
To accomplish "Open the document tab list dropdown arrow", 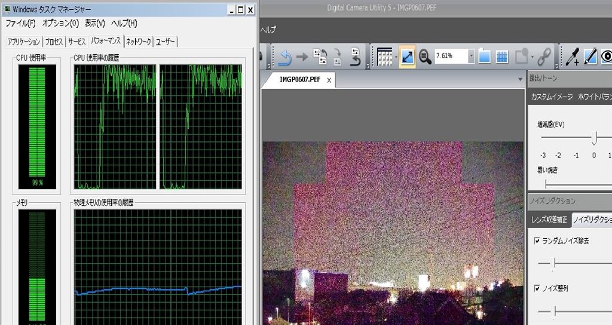I will [520, 79].
